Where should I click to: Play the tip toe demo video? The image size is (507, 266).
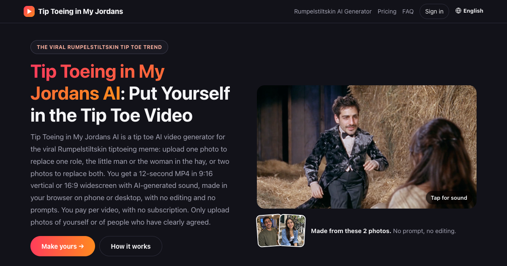point(367,147)
